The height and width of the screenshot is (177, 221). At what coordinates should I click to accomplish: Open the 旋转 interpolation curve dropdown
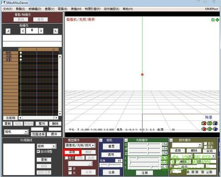(54, 146)
